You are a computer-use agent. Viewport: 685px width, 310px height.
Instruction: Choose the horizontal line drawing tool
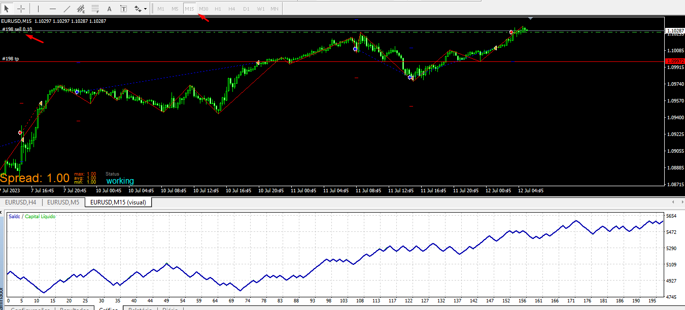[x=52, y=9]
